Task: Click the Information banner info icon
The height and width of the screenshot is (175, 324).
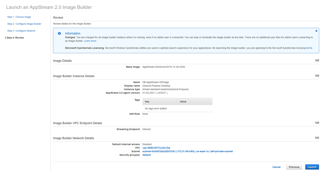Action: pyautogui.click(x=59, y=33)
